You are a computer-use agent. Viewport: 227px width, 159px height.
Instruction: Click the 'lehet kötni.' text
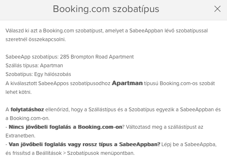pyautogui.click(x=19, y=92)
